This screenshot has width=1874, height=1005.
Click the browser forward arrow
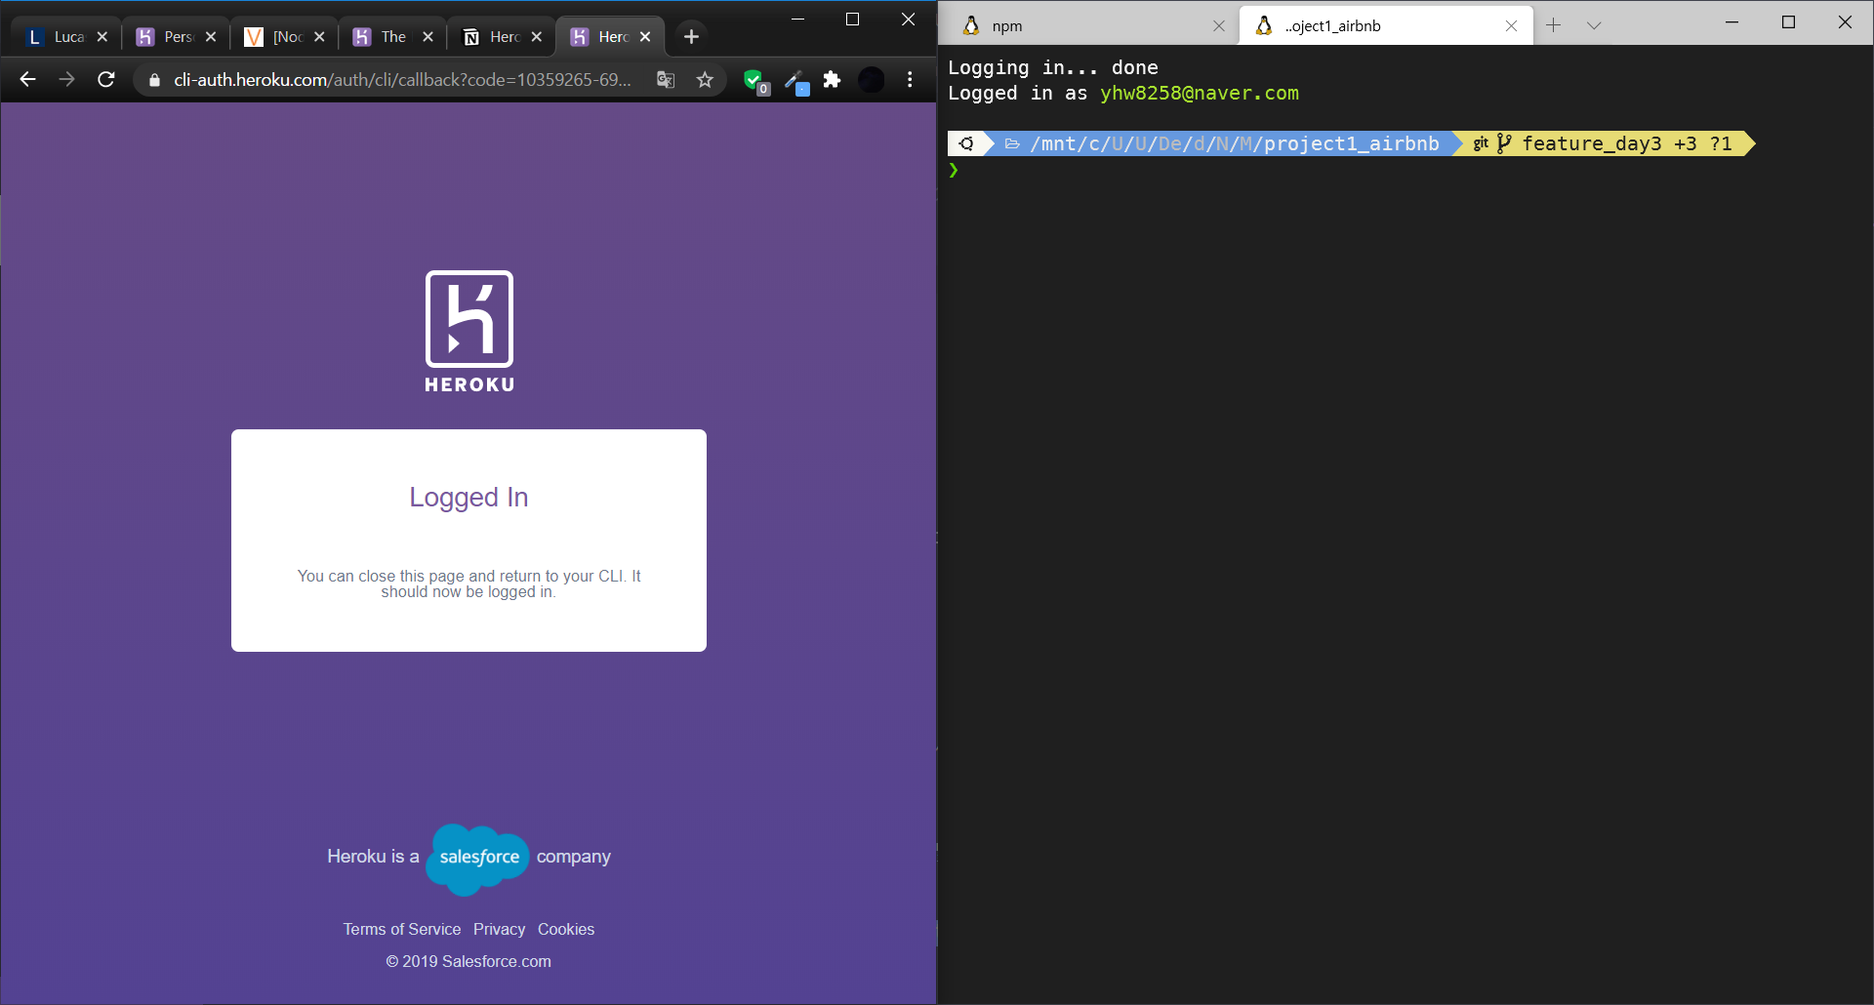[x=66, y=80]
